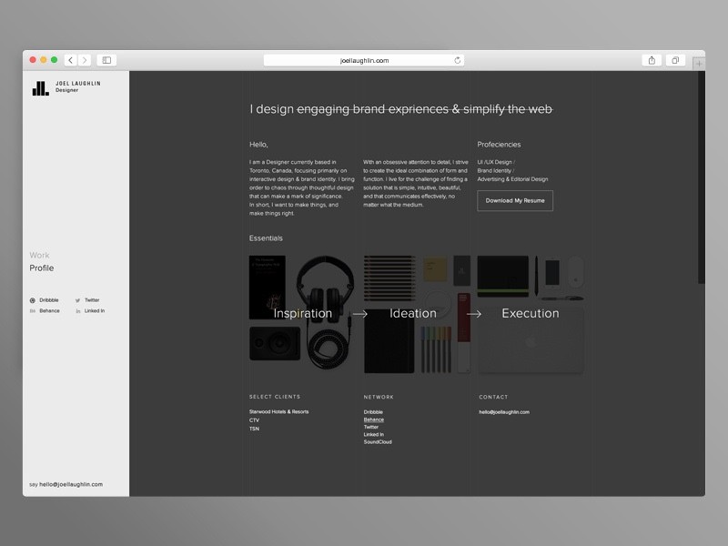Click the SoundCloud link in the Network list

tap(377, 440)
